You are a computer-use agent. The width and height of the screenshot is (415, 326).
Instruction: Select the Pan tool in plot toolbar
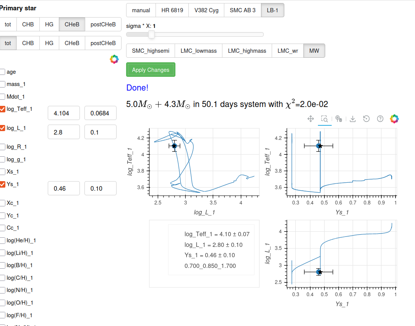tap(311, 119)
